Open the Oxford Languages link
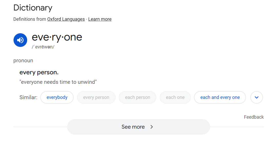 coord(66,19)
